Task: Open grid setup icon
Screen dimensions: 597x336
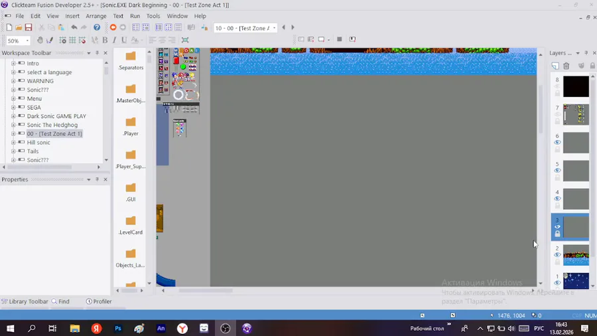Action: 63,40
